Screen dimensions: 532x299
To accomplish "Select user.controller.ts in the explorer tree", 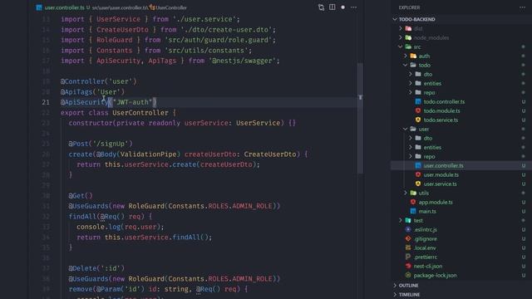I will click(443, 166).
